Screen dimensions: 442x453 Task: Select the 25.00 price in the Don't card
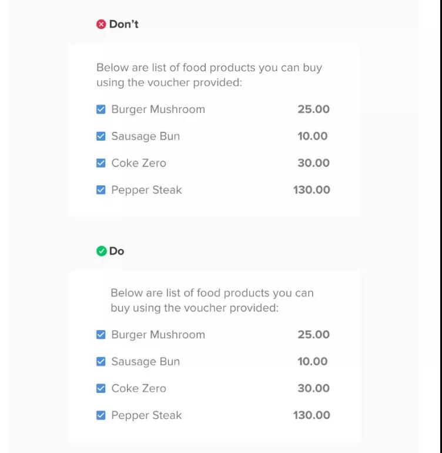click(x=313, y=109)
